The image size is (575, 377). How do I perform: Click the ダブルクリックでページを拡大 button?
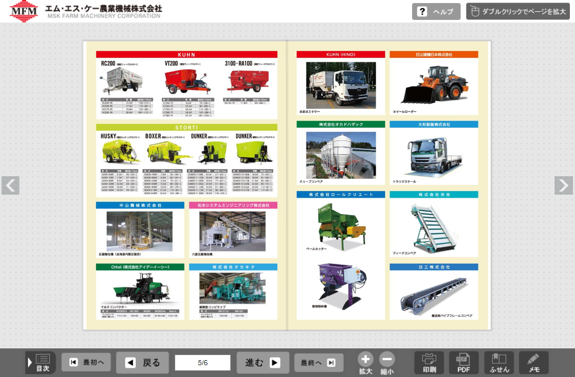click(x=518, y=11)
